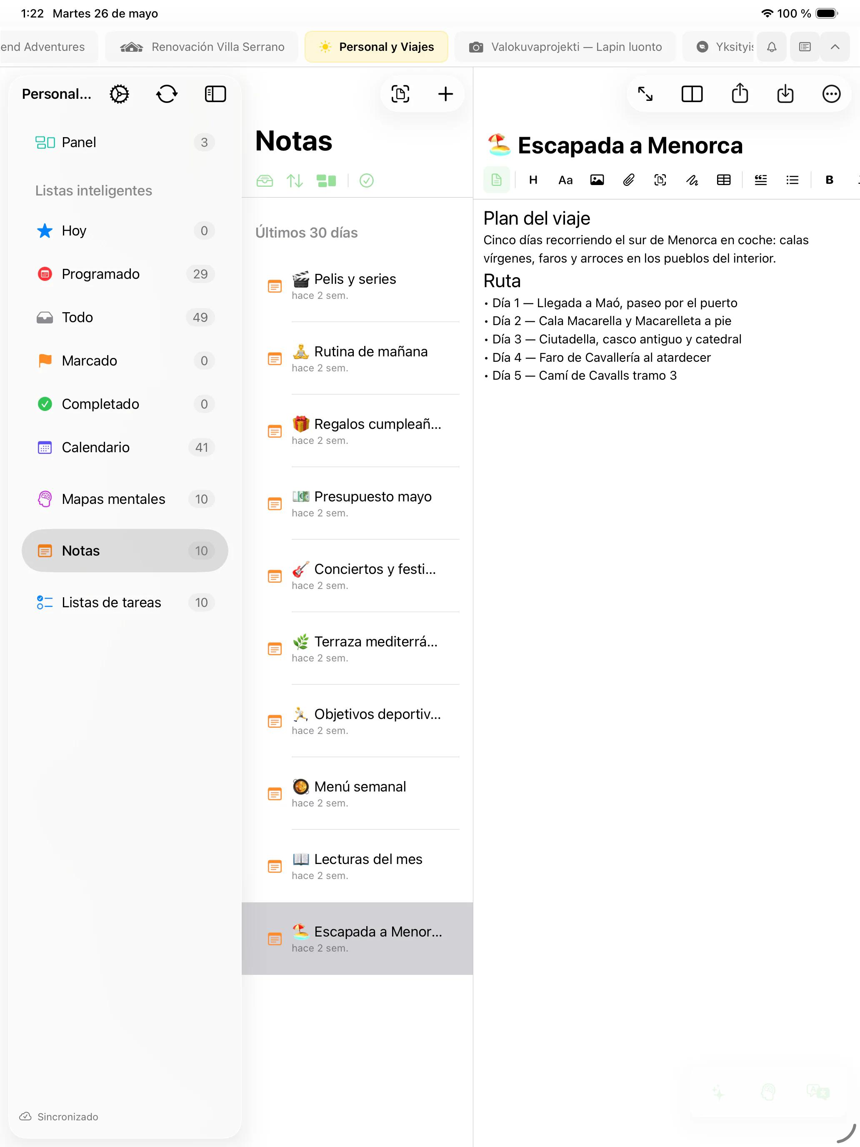Screen dimensions: 860x1147
Task: Tap the download/import icon
Action: pyautogui.click(x=785, y=93)
